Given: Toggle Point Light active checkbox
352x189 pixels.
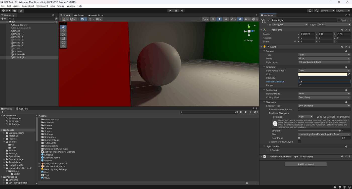Looking at the screenshot, I should tap(269, 20).
